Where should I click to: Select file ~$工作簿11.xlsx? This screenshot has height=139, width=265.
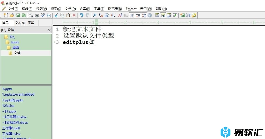[14, 117]
